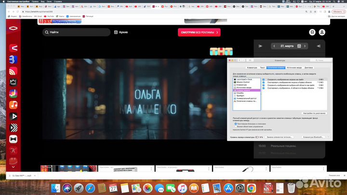
Task: Click the Ольга Малащенко video player
Action: click(135, 99)
